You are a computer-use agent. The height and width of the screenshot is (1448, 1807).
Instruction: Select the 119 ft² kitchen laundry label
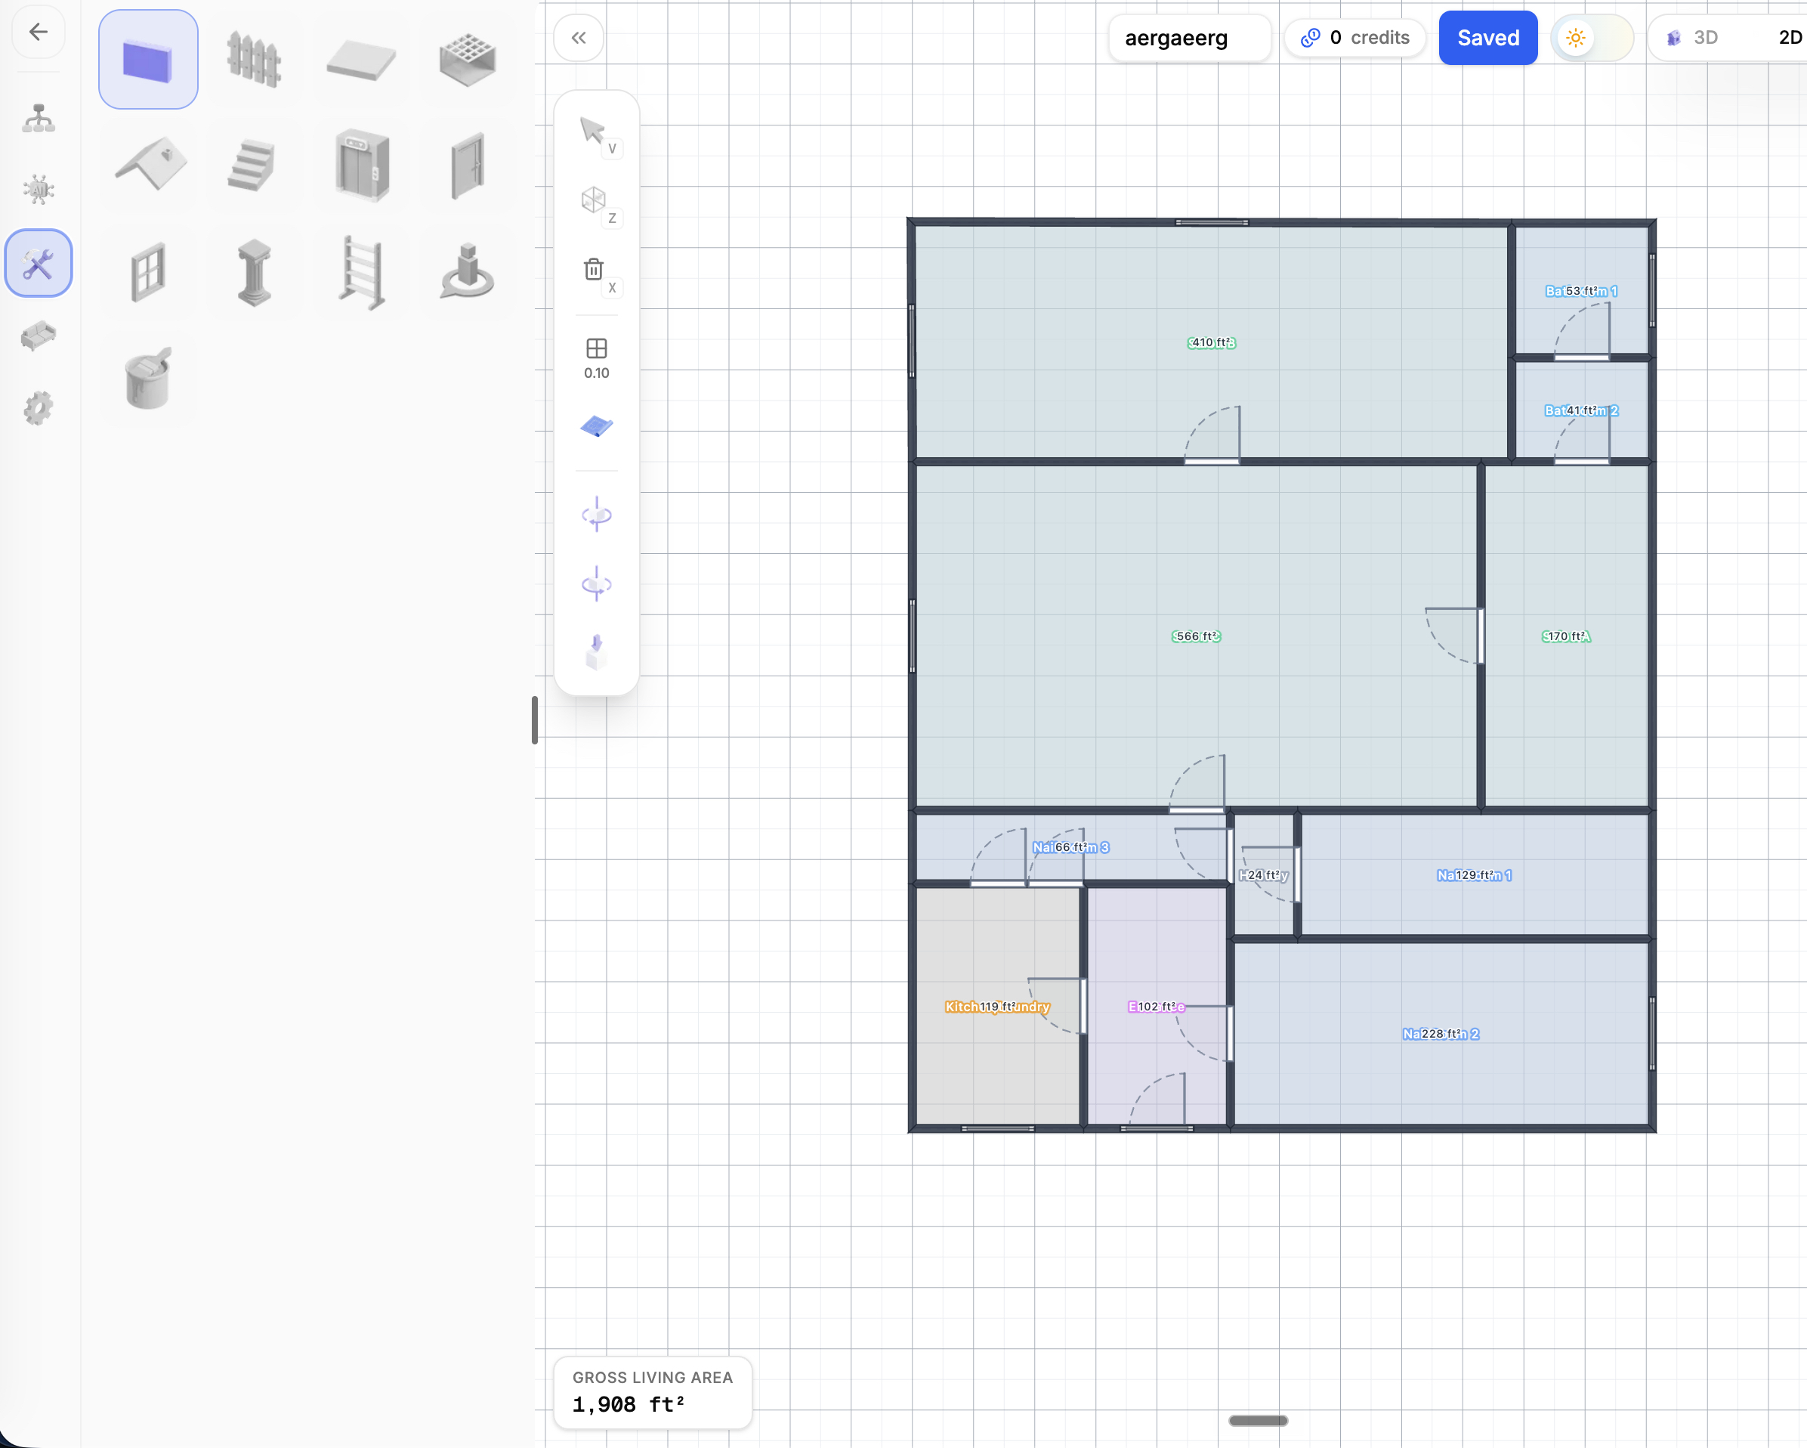click(x=996, y=1007)
